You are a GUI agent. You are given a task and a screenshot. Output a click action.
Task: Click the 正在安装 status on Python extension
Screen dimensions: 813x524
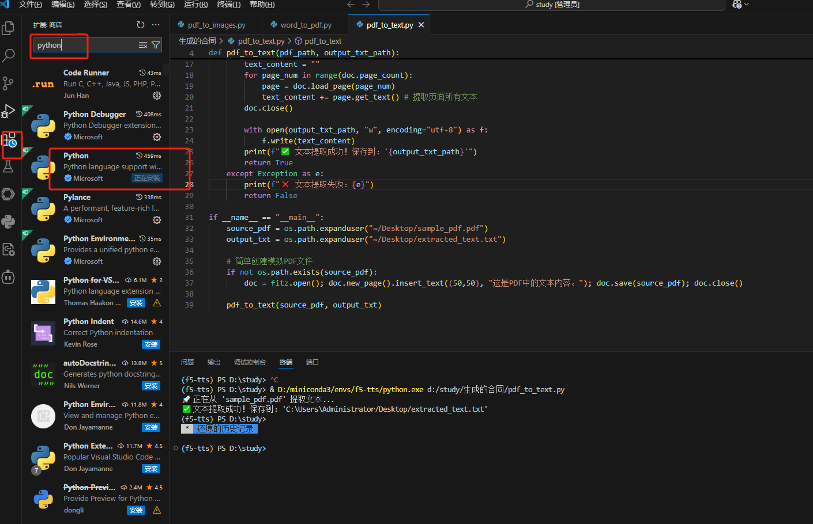point(147,179)
